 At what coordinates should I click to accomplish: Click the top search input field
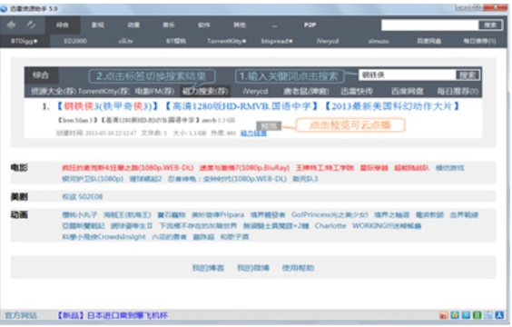point(429,25)
